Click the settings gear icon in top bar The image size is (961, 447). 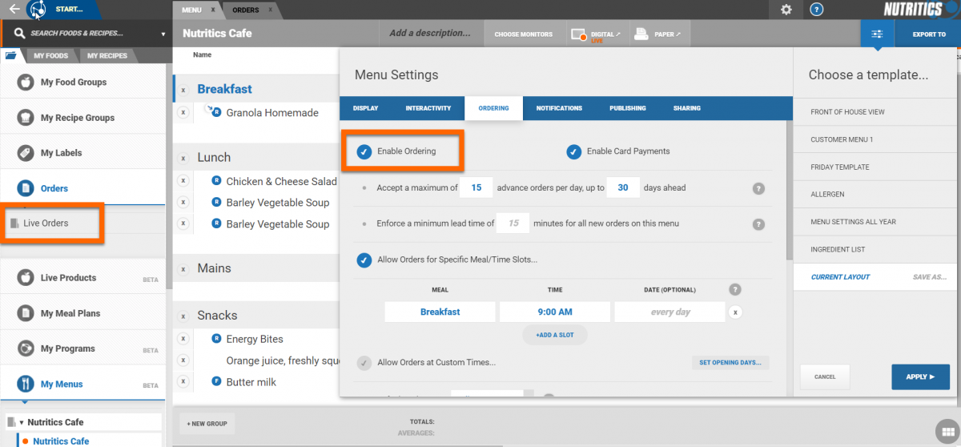[786, 10]
